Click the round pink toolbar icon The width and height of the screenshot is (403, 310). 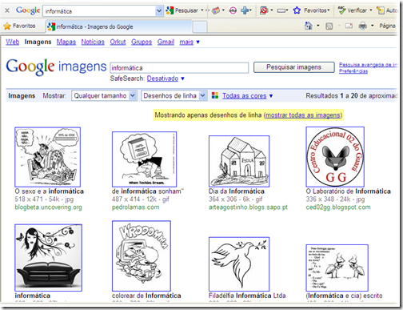(x=233, y=10)
